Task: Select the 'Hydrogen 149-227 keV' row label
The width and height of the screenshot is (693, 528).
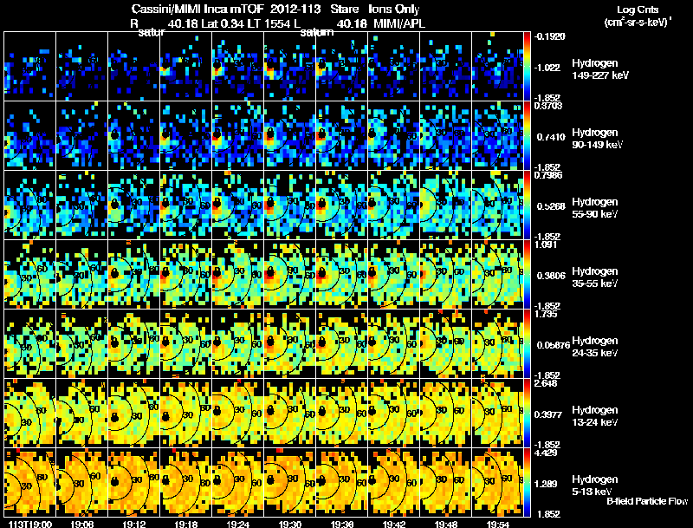Action: point(599,69)
